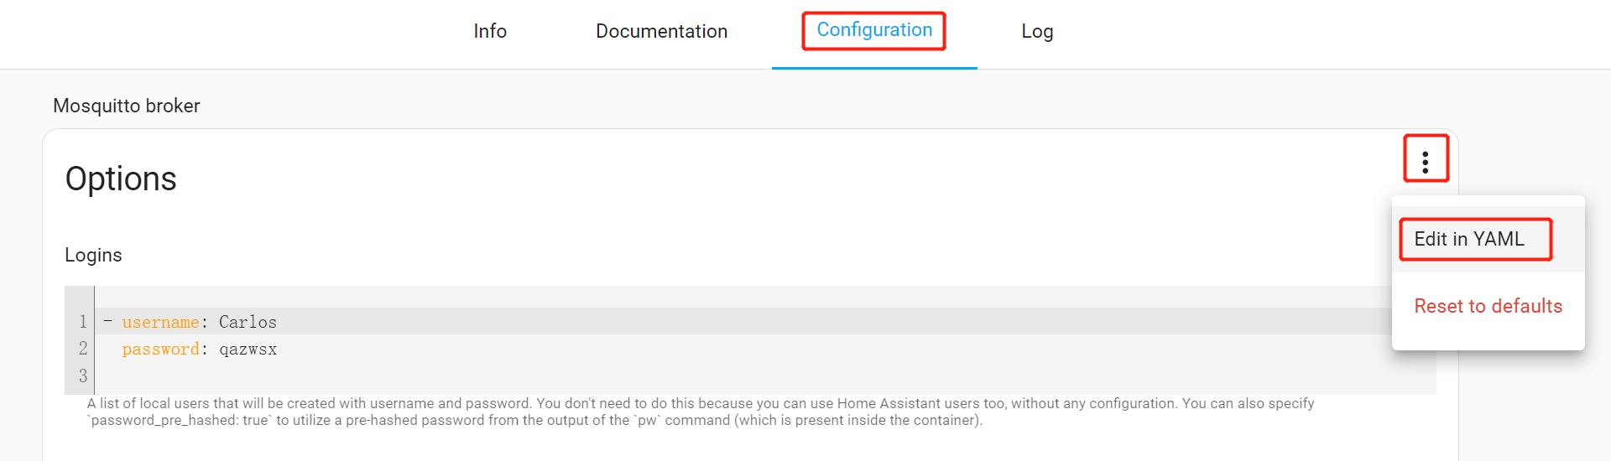The image size is (1611, 461).
Task: Click the Options card heading
Action: pos(121,179)
